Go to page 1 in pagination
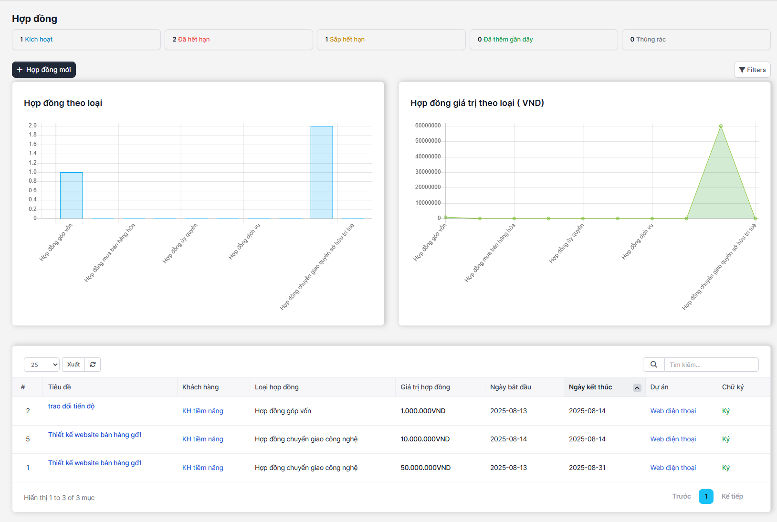This screenshot has width=777, height=522. 706,496
